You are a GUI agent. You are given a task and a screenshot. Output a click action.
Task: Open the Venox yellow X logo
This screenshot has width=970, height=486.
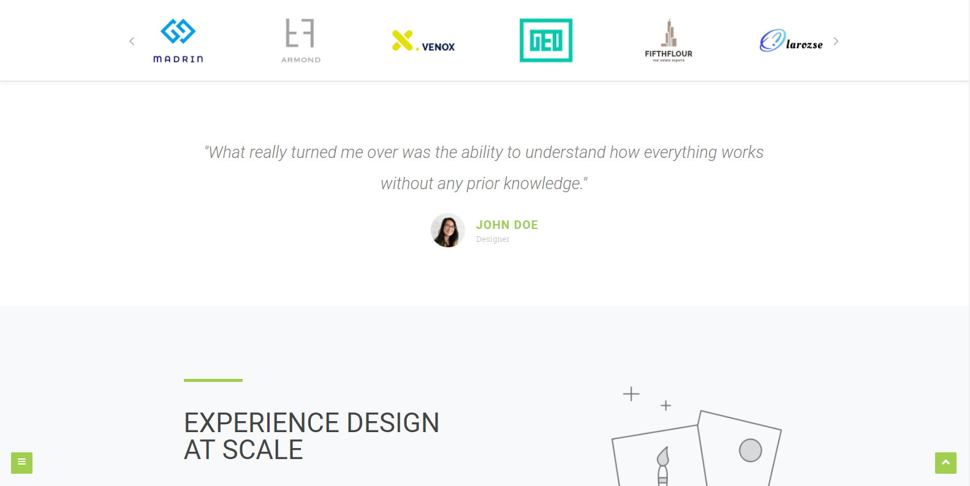(x=423, y=41)
